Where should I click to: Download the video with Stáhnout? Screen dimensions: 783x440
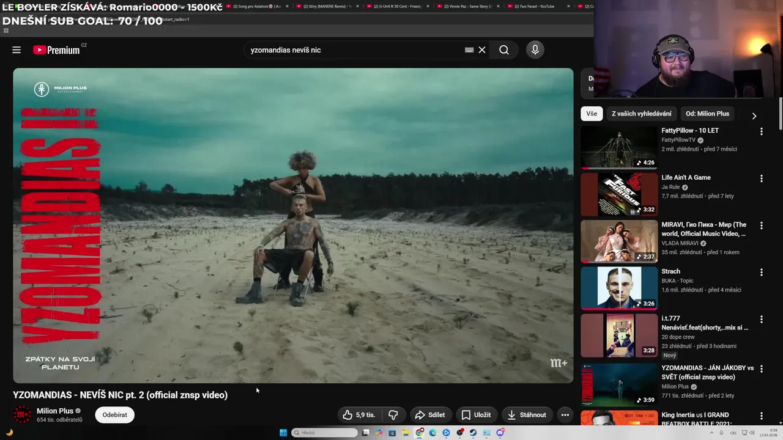pyautogui.click(x=527, y=415)
